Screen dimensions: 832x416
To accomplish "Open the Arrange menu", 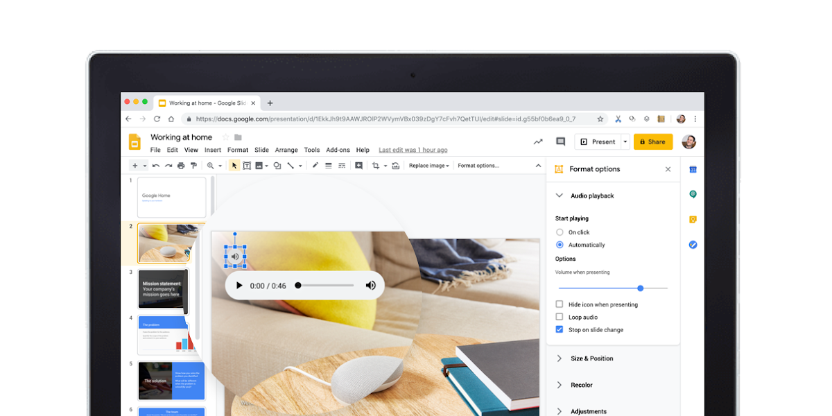I will point(286,150).
